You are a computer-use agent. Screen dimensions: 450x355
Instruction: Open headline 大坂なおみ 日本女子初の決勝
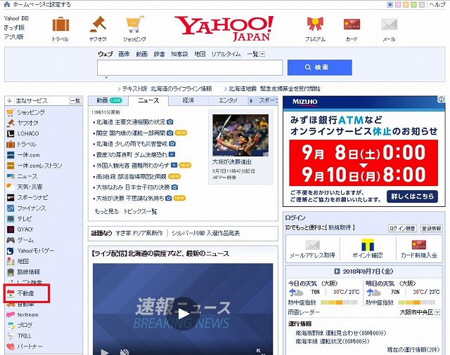(133, 187)
